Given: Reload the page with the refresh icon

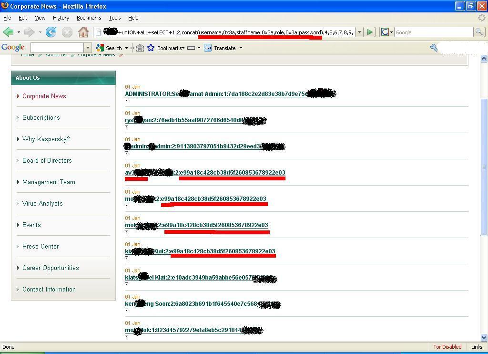Looking at the screenshot, I should coord(51,32).
